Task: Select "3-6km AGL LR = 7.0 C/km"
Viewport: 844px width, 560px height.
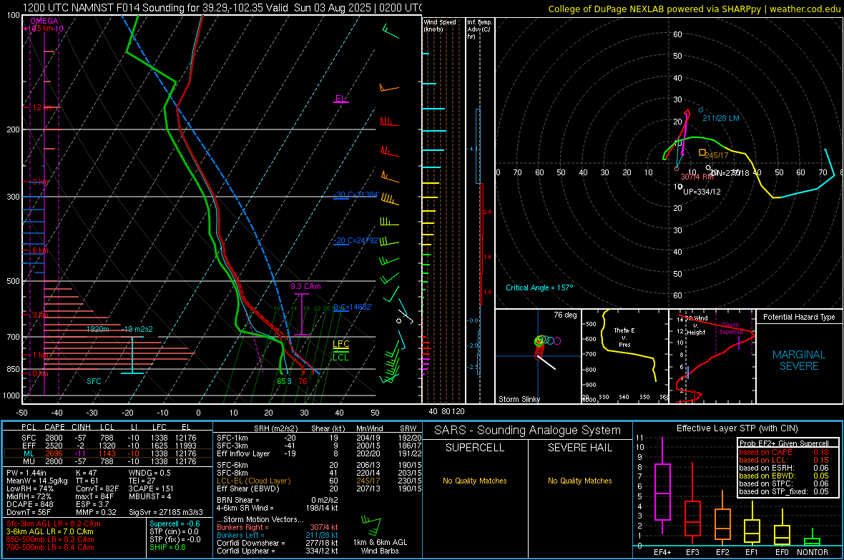Action: 49,531
